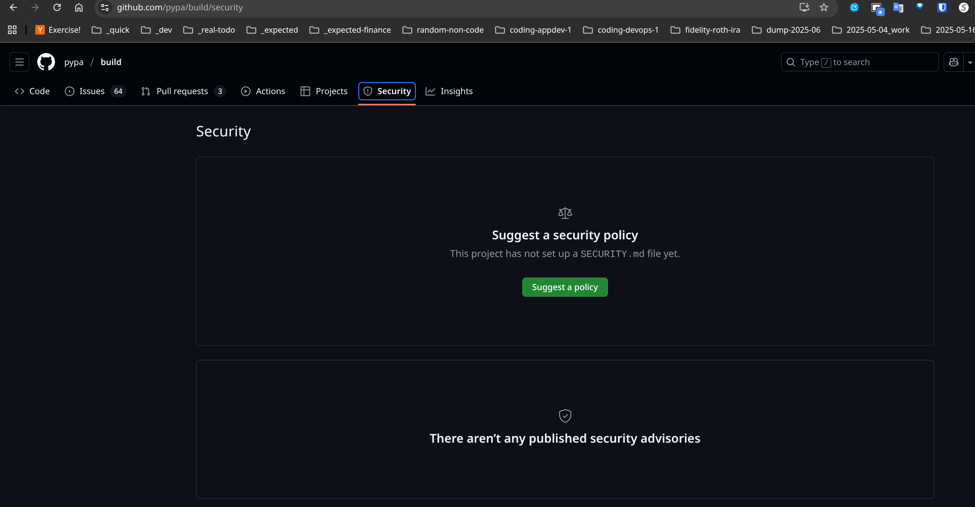The width and height of the screenshot is (975, 507).
Task: Expand the Copilot dropdown arrow
Action: tap(970, 63)
